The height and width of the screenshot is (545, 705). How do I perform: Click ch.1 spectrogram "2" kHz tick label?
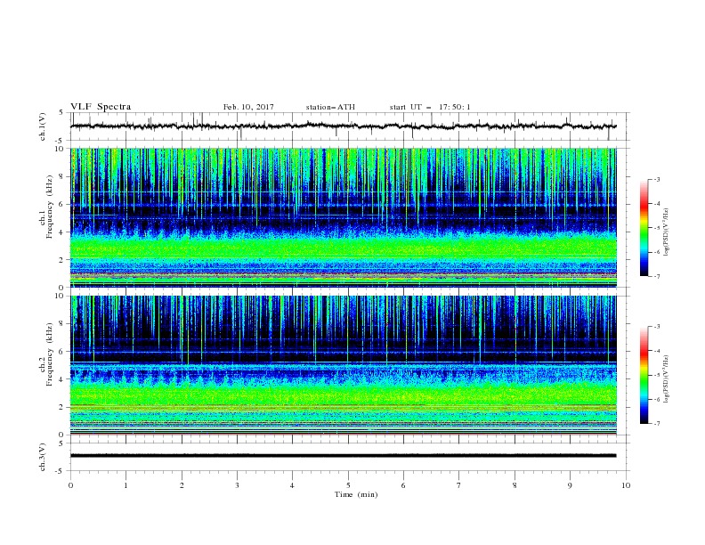point(61,259)
